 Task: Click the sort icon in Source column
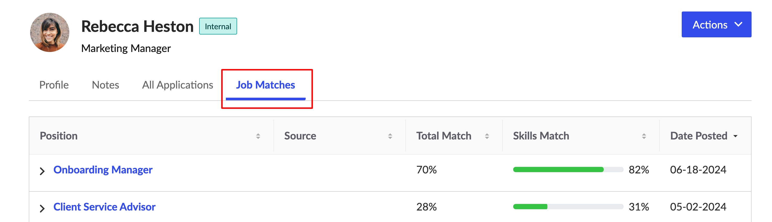[390, 136]
